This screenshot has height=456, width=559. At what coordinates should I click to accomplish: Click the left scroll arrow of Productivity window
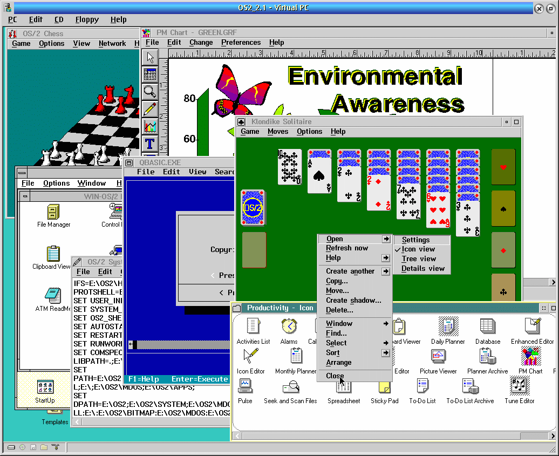point(237,435)
